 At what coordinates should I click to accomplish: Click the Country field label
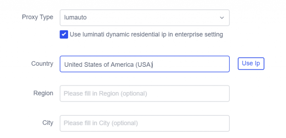(42, 63)
